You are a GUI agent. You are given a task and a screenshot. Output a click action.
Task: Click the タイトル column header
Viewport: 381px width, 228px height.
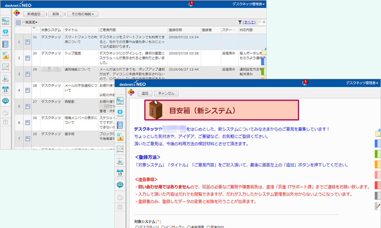point(72,30)
